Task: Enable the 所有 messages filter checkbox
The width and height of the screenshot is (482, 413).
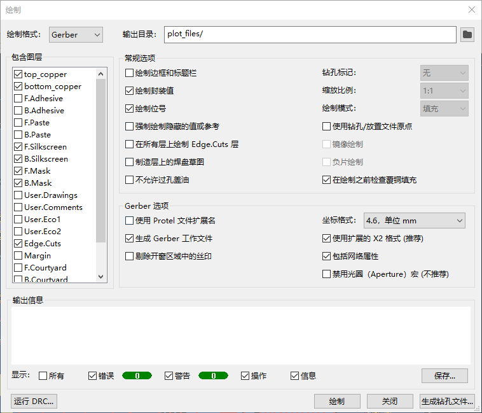Action: (x=43, y=376)
